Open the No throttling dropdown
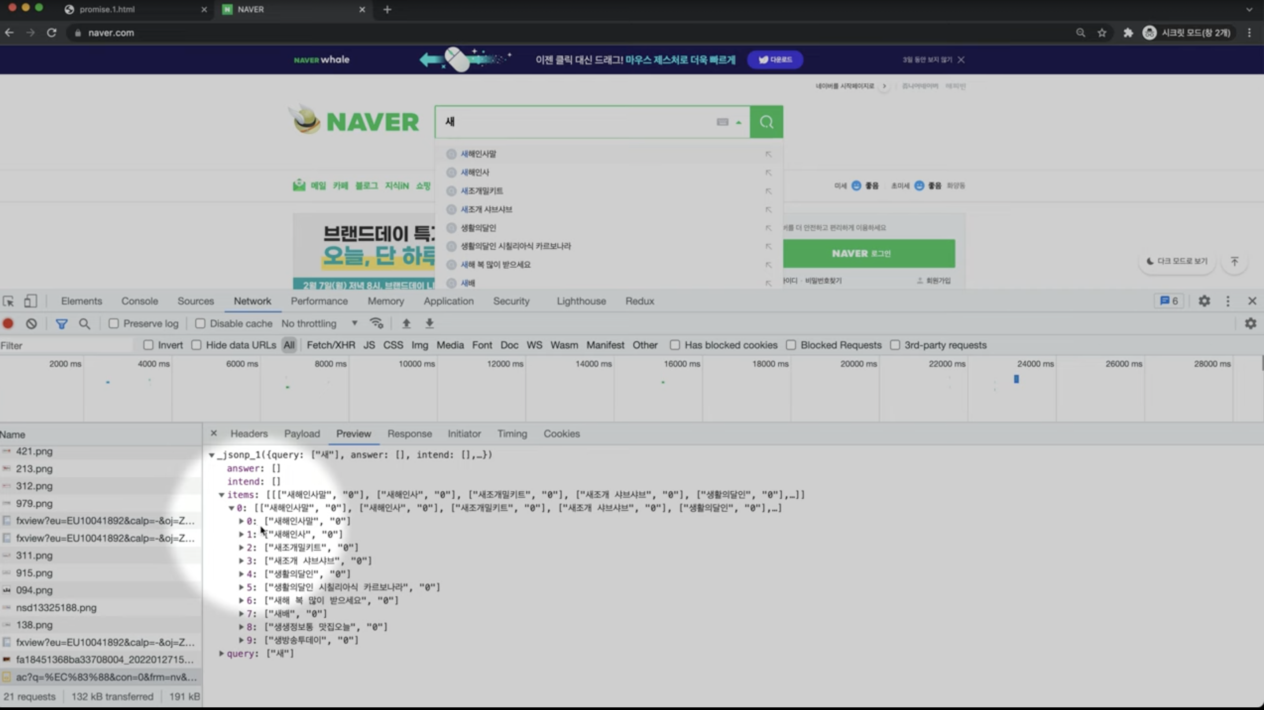Image resolution: width=1264 pixels, height=710 pixels. click(x=319, y=324)
